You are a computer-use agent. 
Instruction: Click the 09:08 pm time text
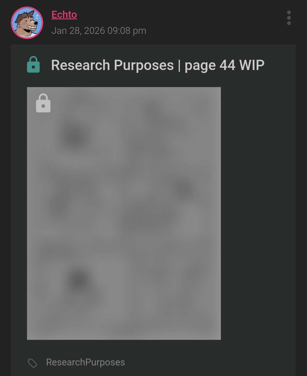[127, 30]
